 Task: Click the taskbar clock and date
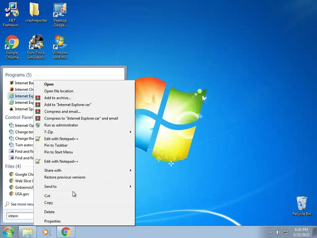click(302, 232)
